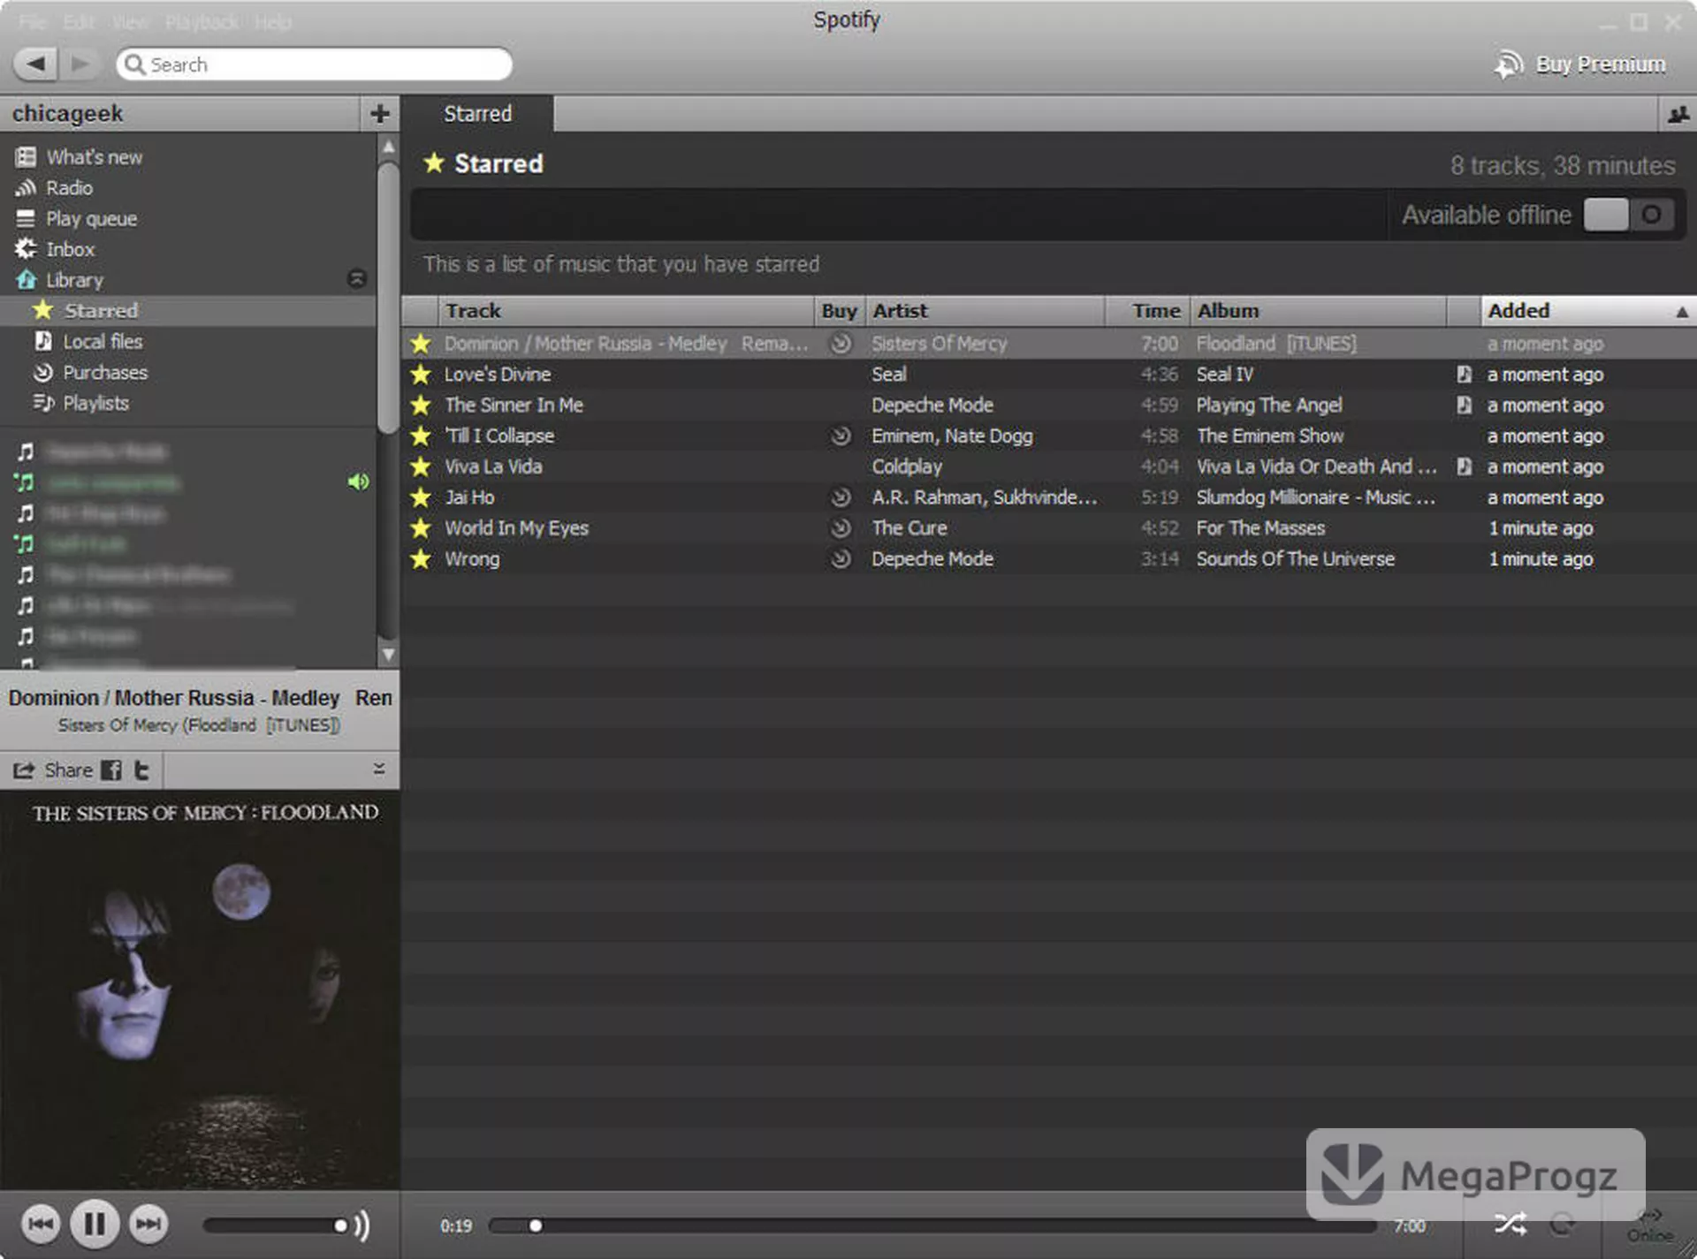Sort by the Track column header
The image size is (1697, 1259).
tap(626, 311)
